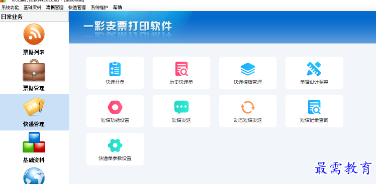Open the 短信功能设置 pink hexagon icon

[115, 107]
